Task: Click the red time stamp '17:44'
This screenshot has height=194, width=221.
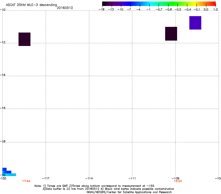Action: [x=26, y=181]
